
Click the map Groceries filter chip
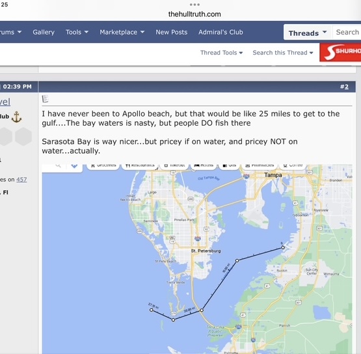pyautogui.click(x=103, y=166)
